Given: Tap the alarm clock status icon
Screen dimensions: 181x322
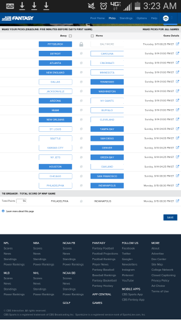Looking at the screenshot, I should pos(104,6).
